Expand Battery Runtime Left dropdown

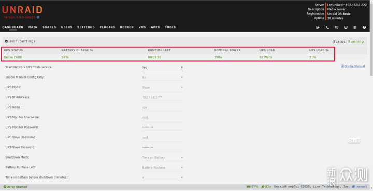pos(163,168)
